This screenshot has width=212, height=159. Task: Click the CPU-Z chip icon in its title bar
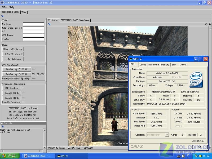pos(131,59)
